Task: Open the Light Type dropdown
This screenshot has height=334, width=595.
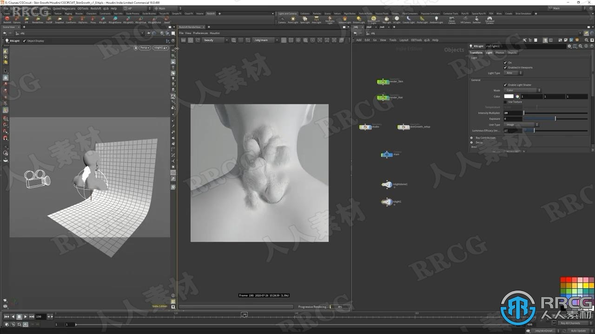Action: [x=513, y=73]
